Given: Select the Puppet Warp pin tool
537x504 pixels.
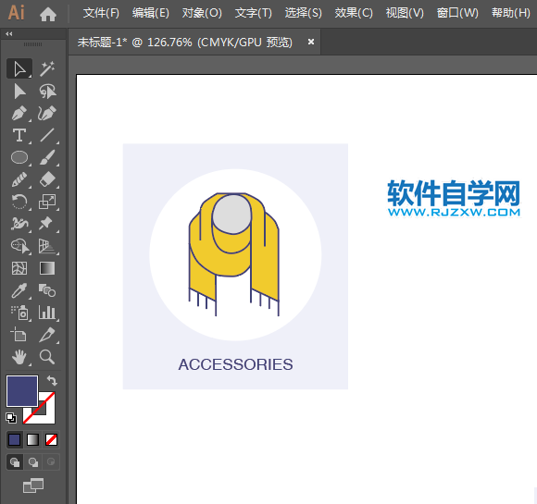Looking at the screenshot, I should tap(47, 224).
